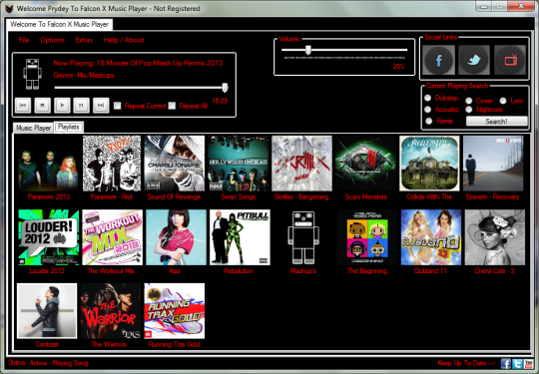Play the current song

point(62,106)
